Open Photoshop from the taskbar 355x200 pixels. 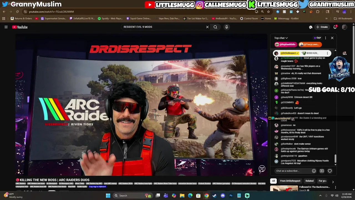point(231,196)
